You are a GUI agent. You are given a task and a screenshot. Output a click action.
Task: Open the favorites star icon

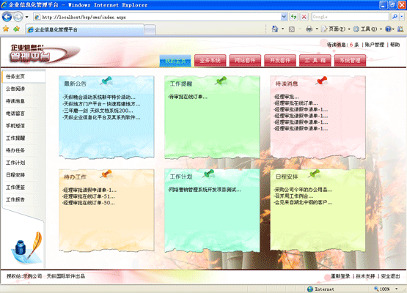pos(6,29)
